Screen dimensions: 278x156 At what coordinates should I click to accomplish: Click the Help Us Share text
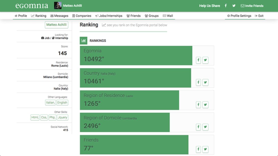[209, 6]
